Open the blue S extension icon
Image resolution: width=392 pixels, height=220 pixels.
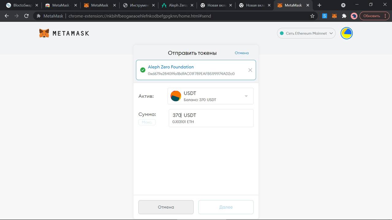[x=325, y=16]
